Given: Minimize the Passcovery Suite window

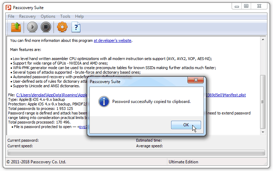Looking at the screenshot, I should click(x=236, y=7).
